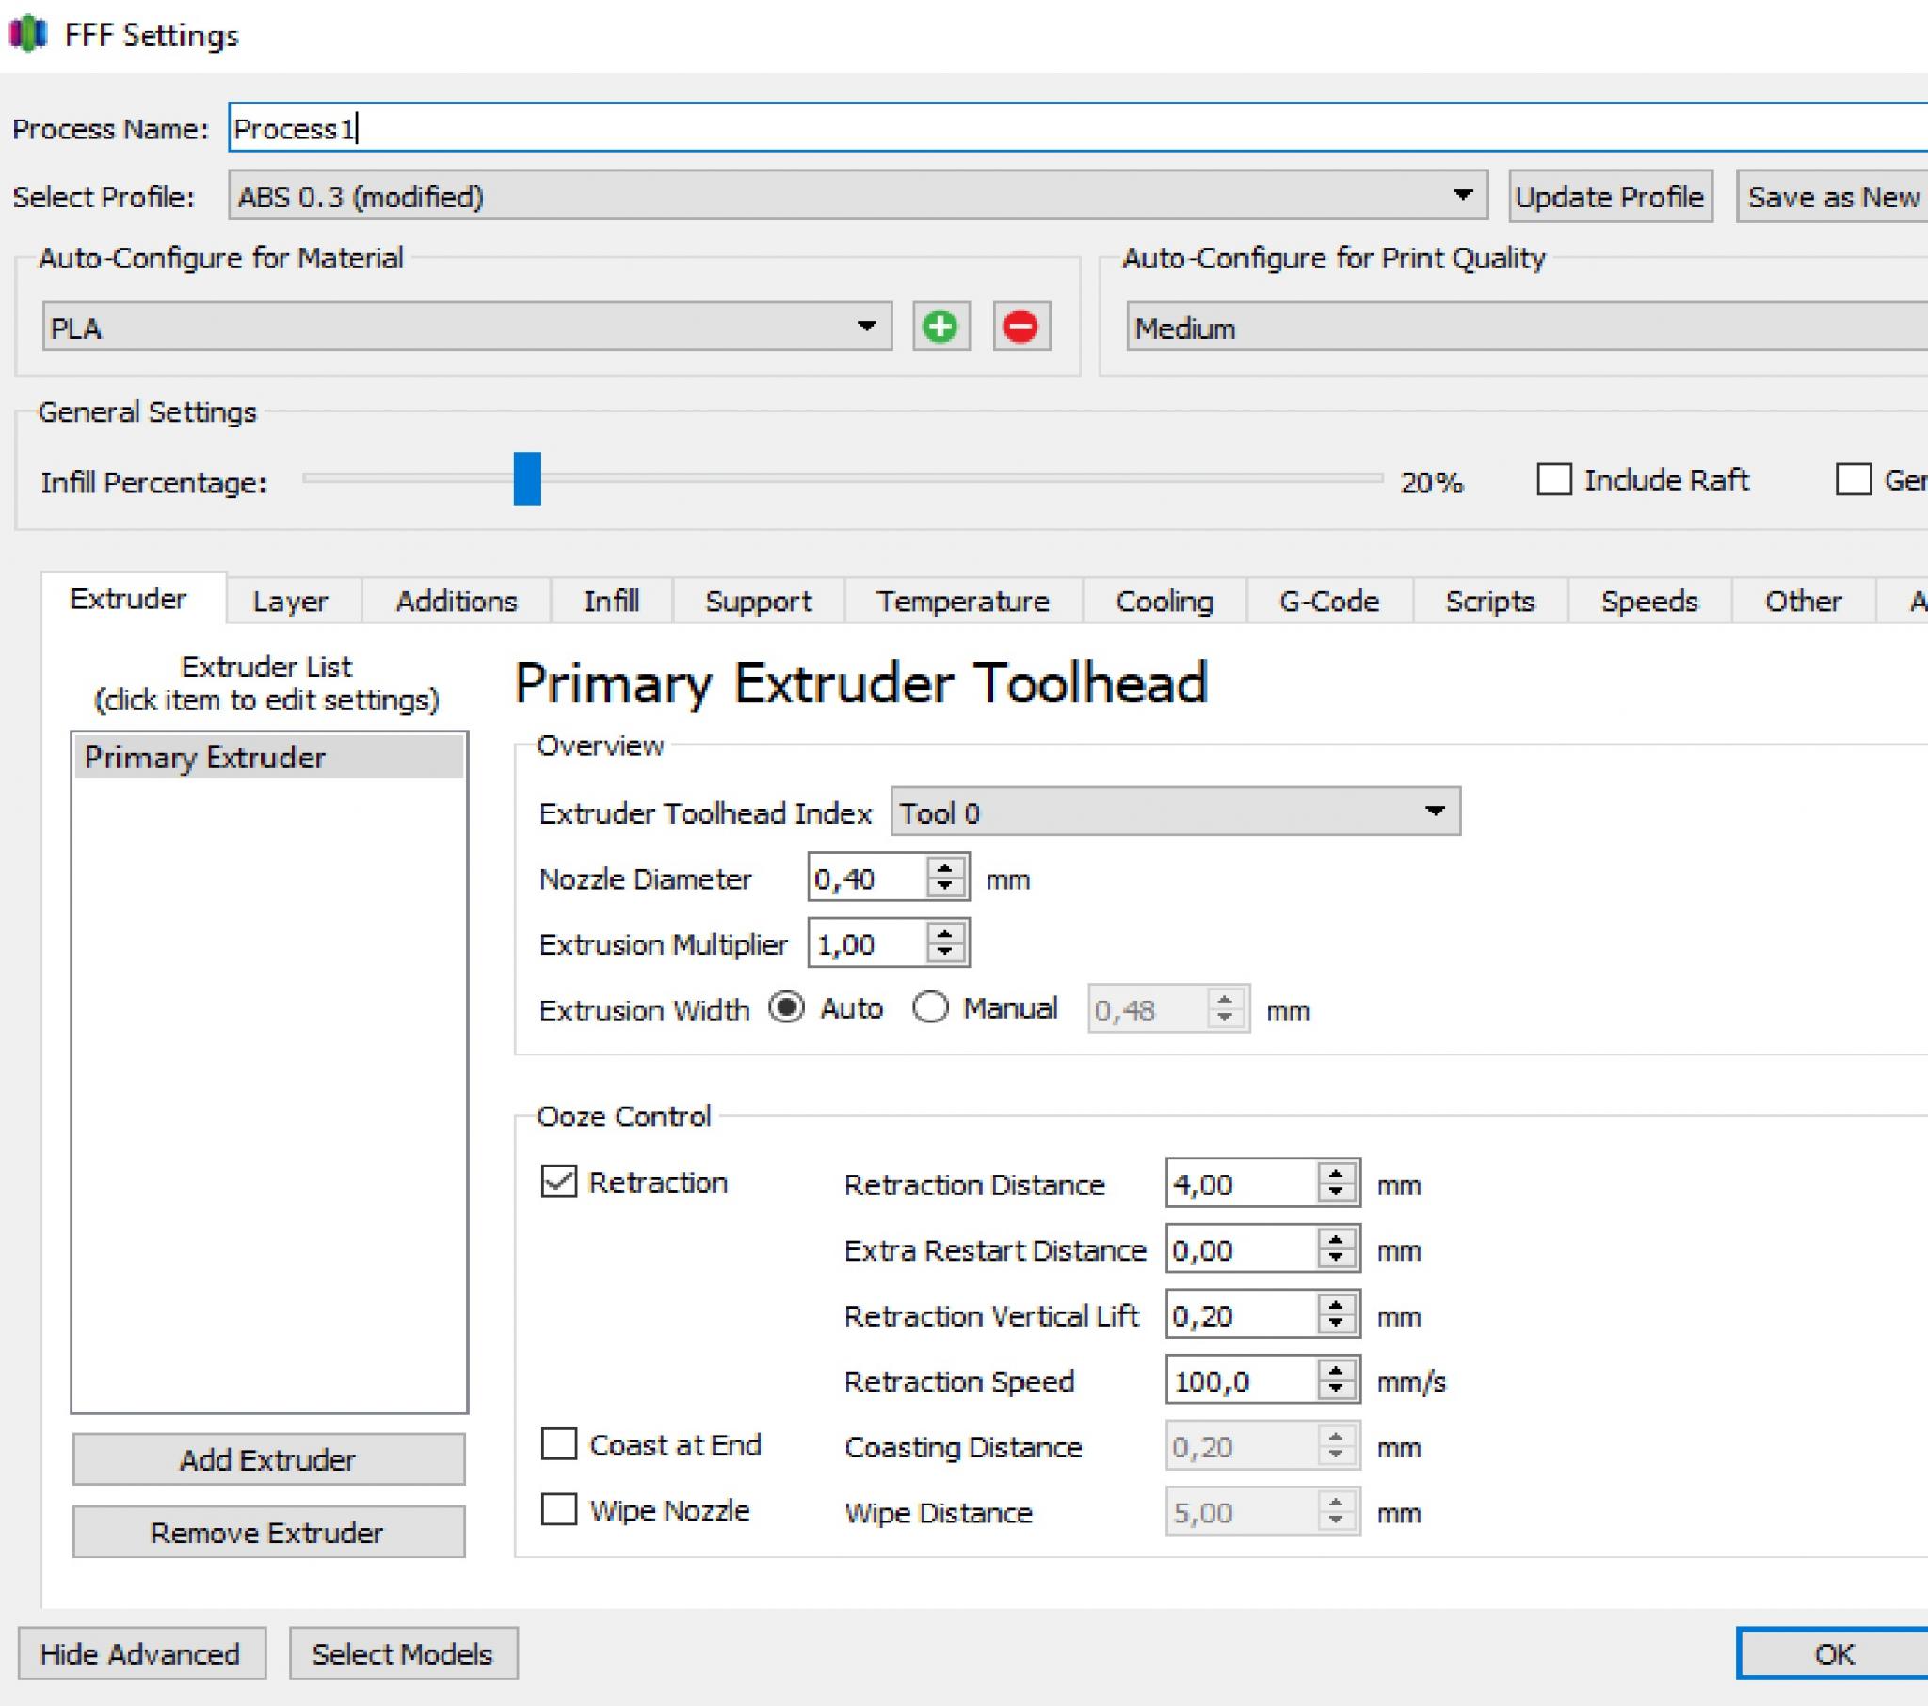Click the Update Profile button
1928x1706 pixels.
pos(1609,196)
